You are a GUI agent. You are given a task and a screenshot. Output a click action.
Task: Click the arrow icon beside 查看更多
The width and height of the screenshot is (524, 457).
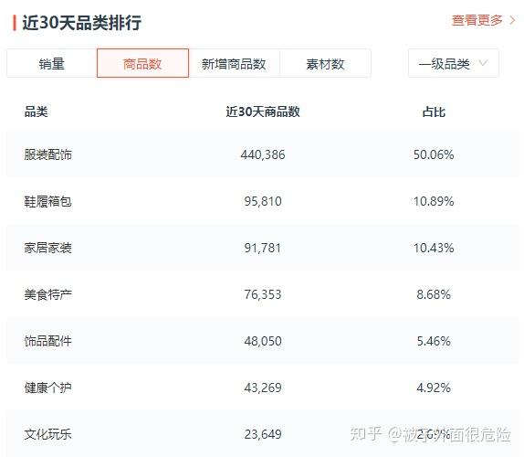pyautogui.click(x=513, y=20)
